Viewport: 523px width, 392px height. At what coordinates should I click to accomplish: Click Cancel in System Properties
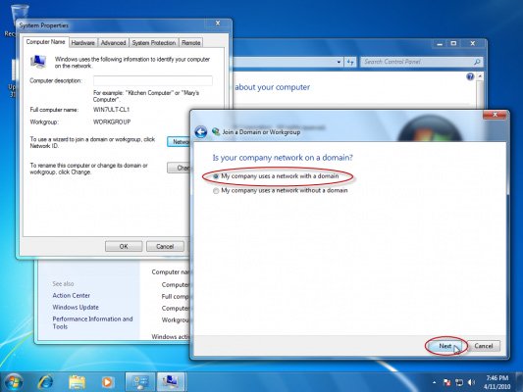click(165, 246)
